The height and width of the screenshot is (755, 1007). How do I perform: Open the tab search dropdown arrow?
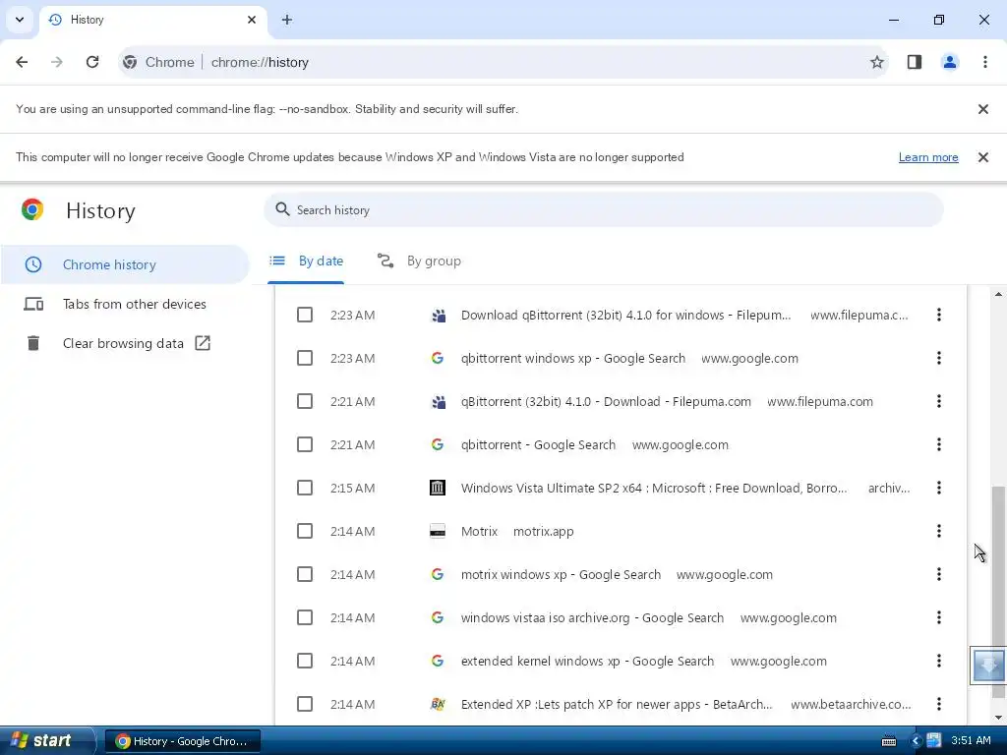click(20, 20)
